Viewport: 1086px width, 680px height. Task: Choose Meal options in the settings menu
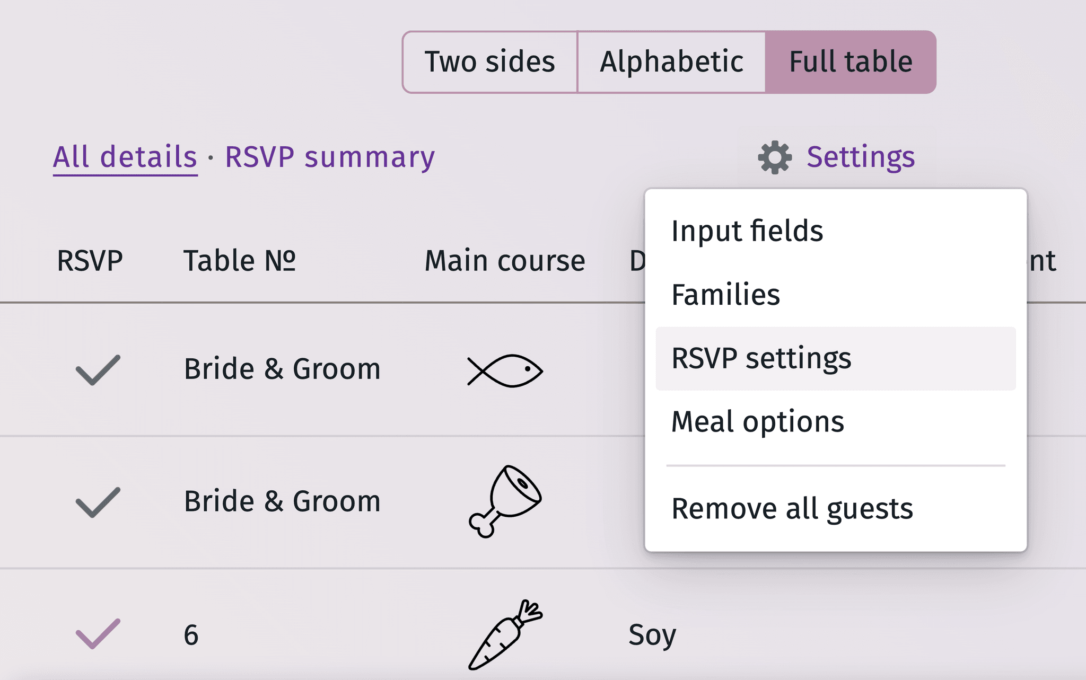point(757,421)
